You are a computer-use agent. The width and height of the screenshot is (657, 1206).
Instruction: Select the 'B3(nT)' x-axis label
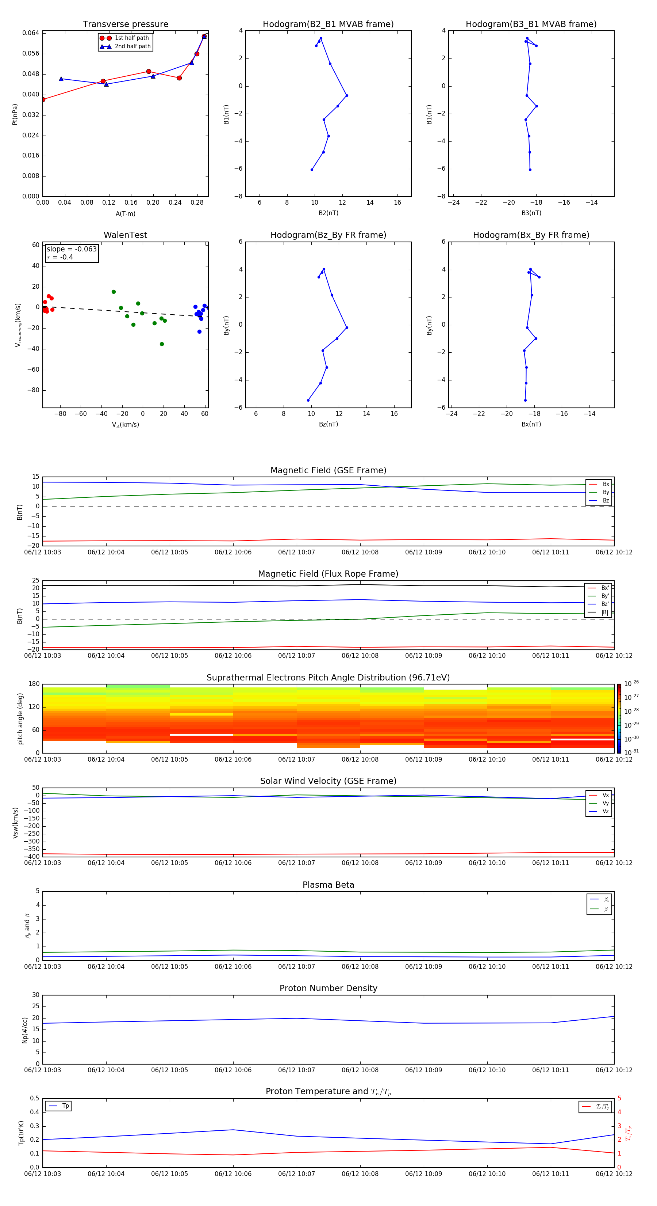point(531,213)
